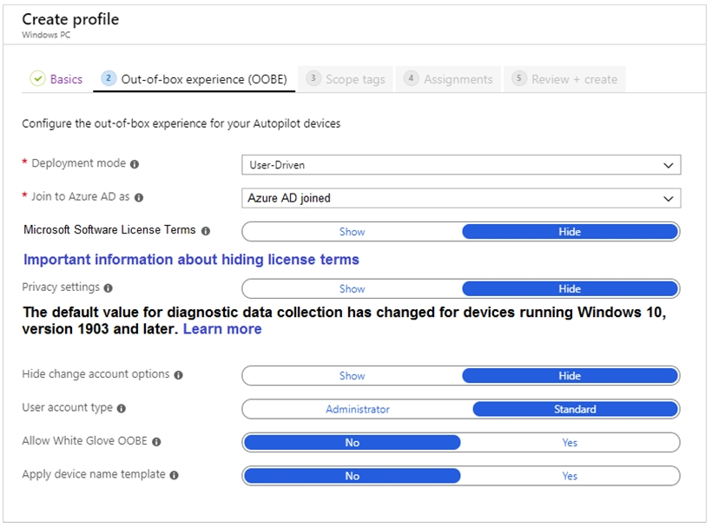
Task: Go to the Review + create tab
Action: [564, 79]
